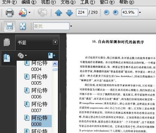Open the 工具 (Tools) menu

point(88,2)
